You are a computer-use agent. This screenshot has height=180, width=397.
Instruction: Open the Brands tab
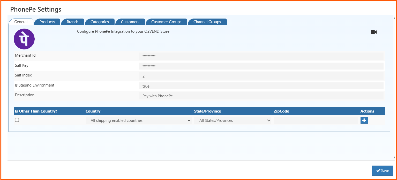pos(72,22)
